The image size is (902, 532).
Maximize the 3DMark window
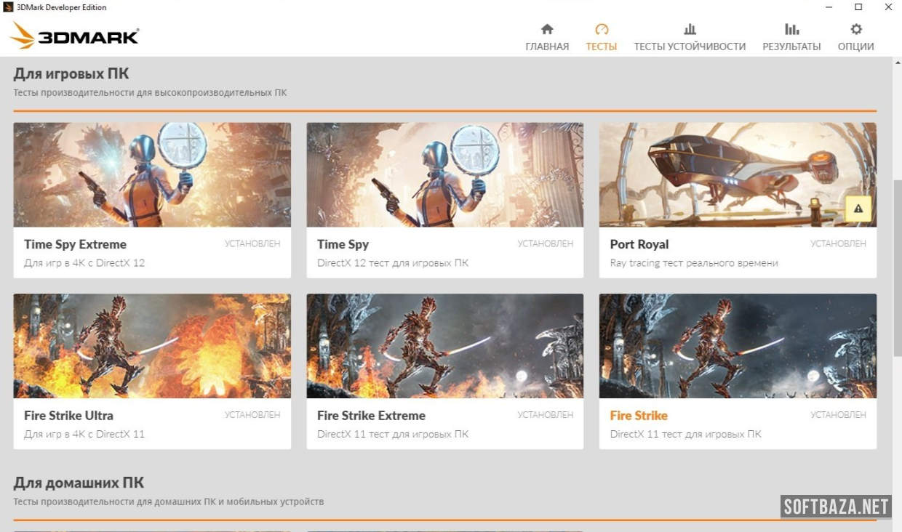coord(858,7)
